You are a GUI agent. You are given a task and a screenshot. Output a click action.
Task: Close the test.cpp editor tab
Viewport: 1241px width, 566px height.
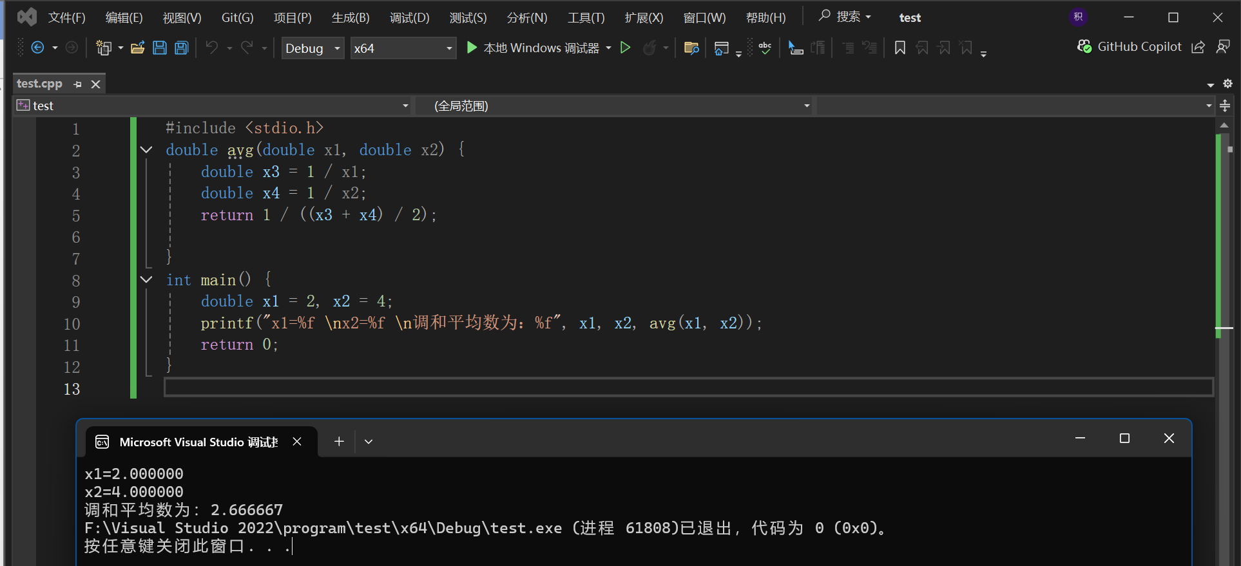coord(95,84)
